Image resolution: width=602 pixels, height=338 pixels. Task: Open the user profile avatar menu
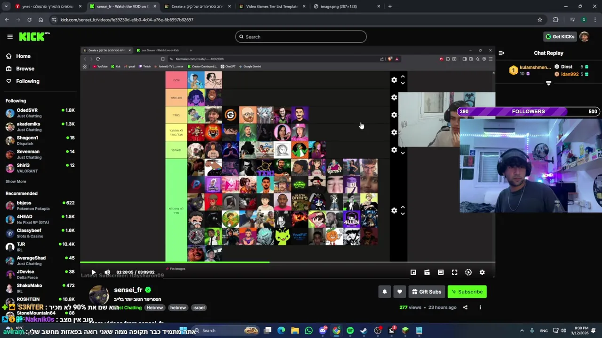(584, 37)
